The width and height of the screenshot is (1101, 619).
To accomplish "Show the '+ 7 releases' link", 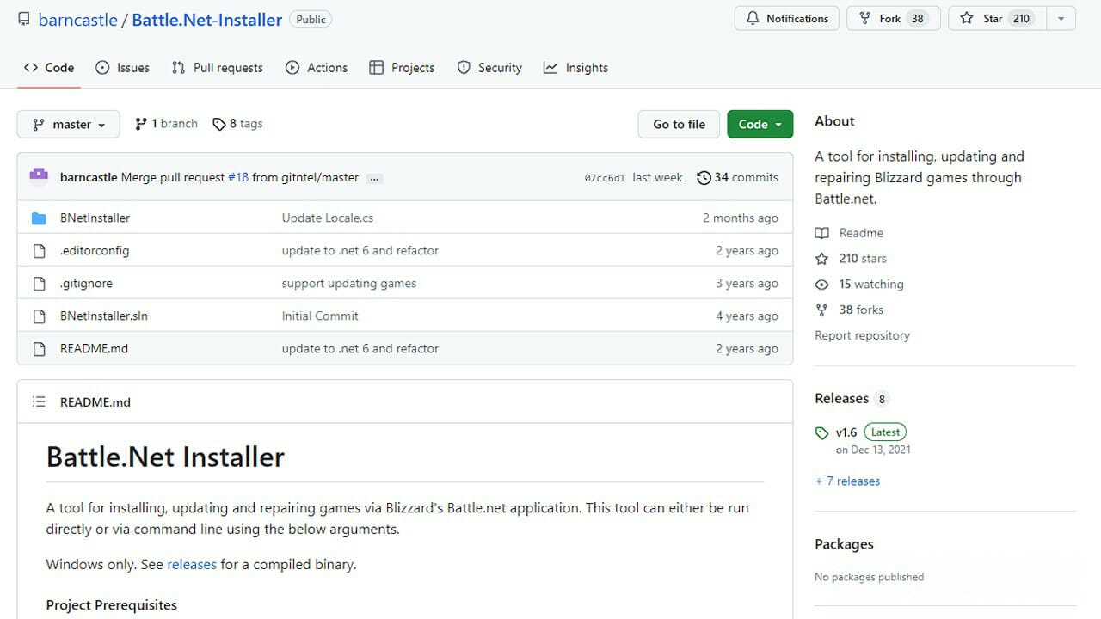I will [847, 481].
